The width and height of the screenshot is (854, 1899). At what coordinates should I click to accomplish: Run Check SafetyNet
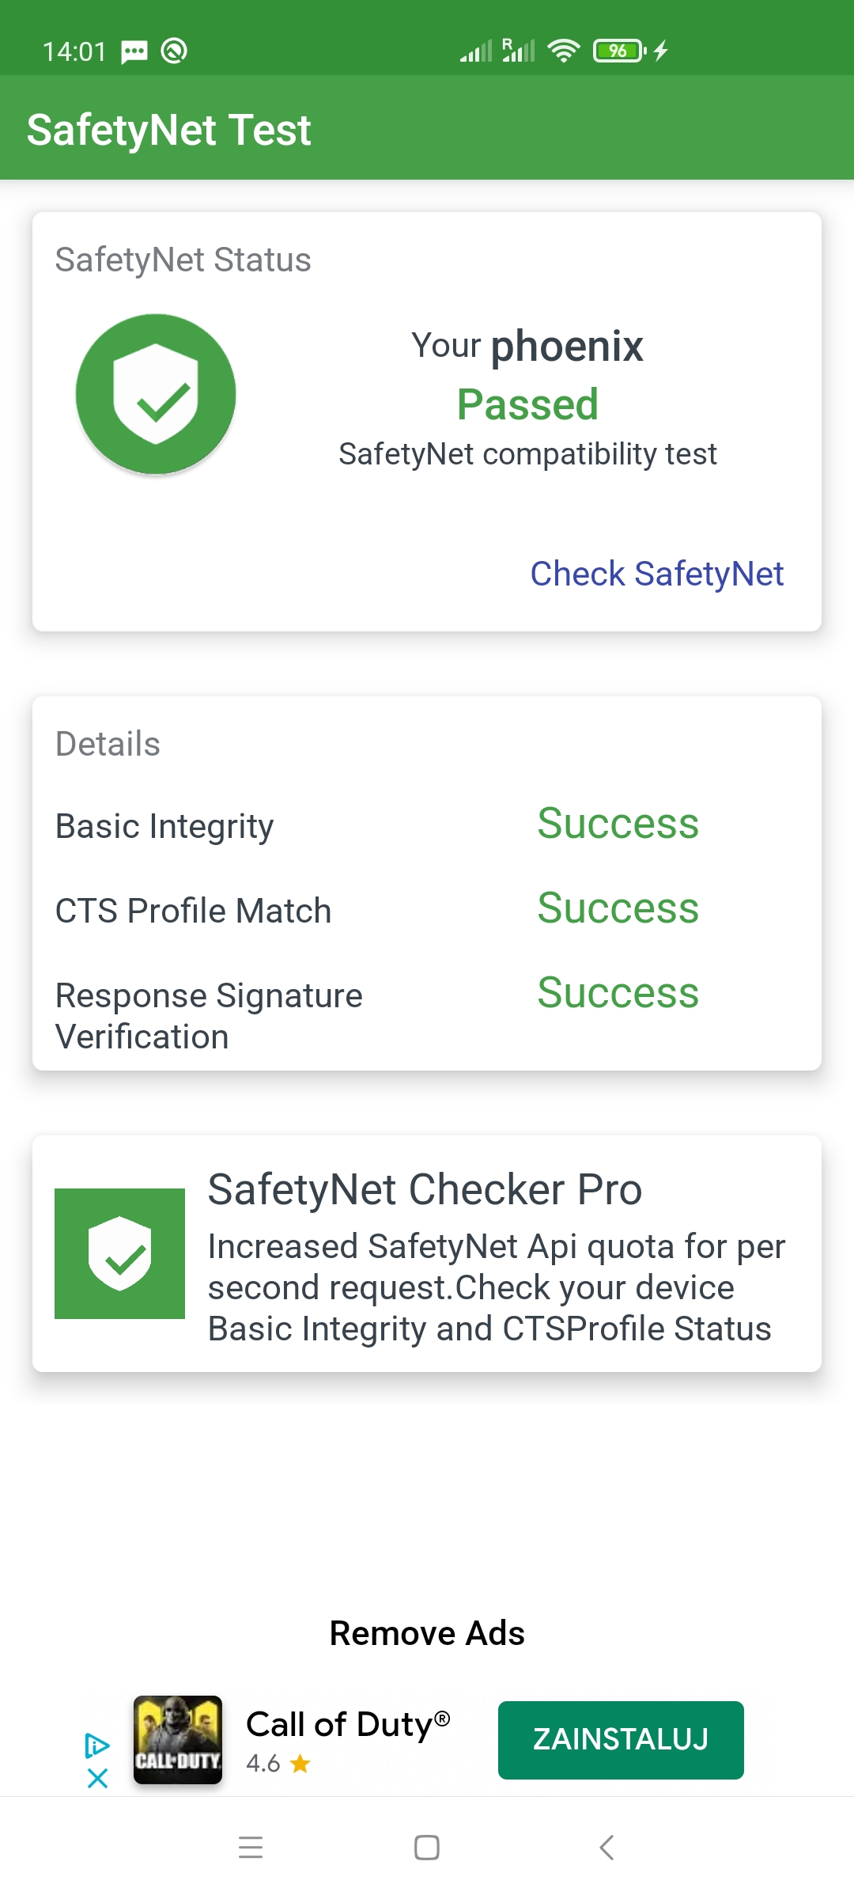657,574
